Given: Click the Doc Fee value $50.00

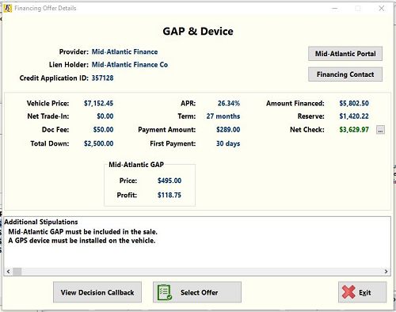Looking at the screenshot, I should pos(103,130).
